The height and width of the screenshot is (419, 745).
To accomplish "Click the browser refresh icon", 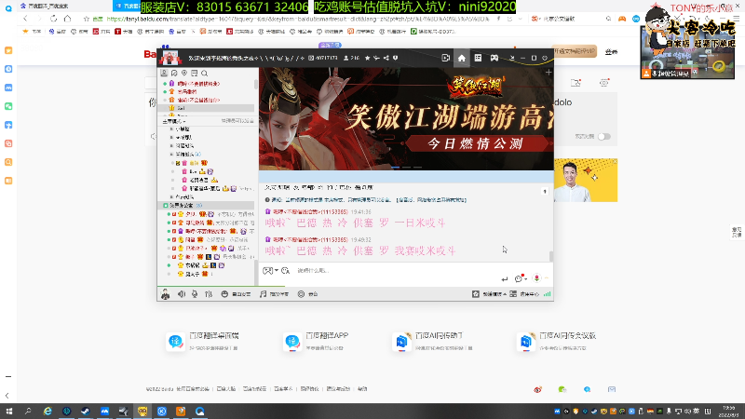I will click(53, 19).
